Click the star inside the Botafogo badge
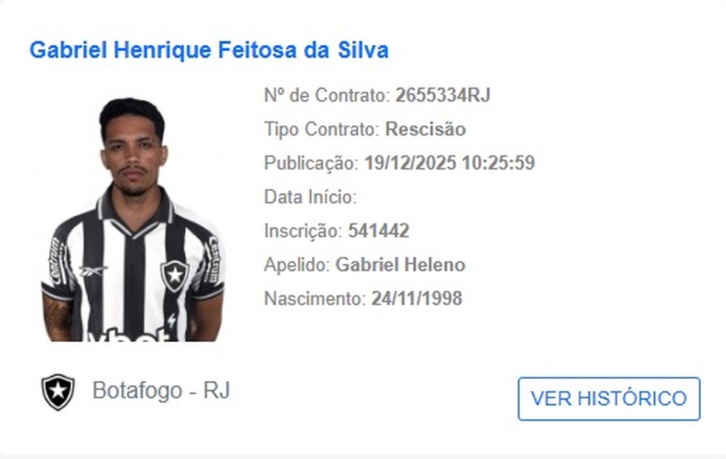The width and height of the screenshot is (726, 459). click(58, 391)
